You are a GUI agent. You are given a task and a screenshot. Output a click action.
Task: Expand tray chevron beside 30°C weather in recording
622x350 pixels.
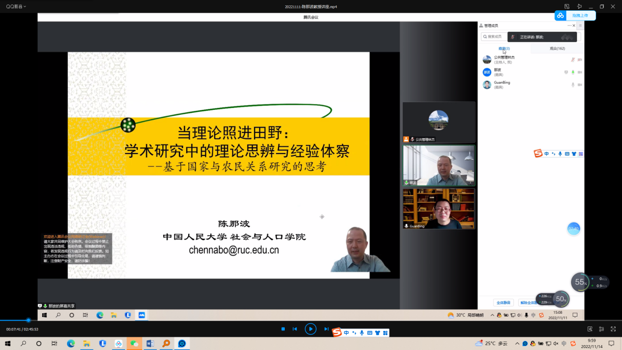pyautogui.click(x=492, y=315)
